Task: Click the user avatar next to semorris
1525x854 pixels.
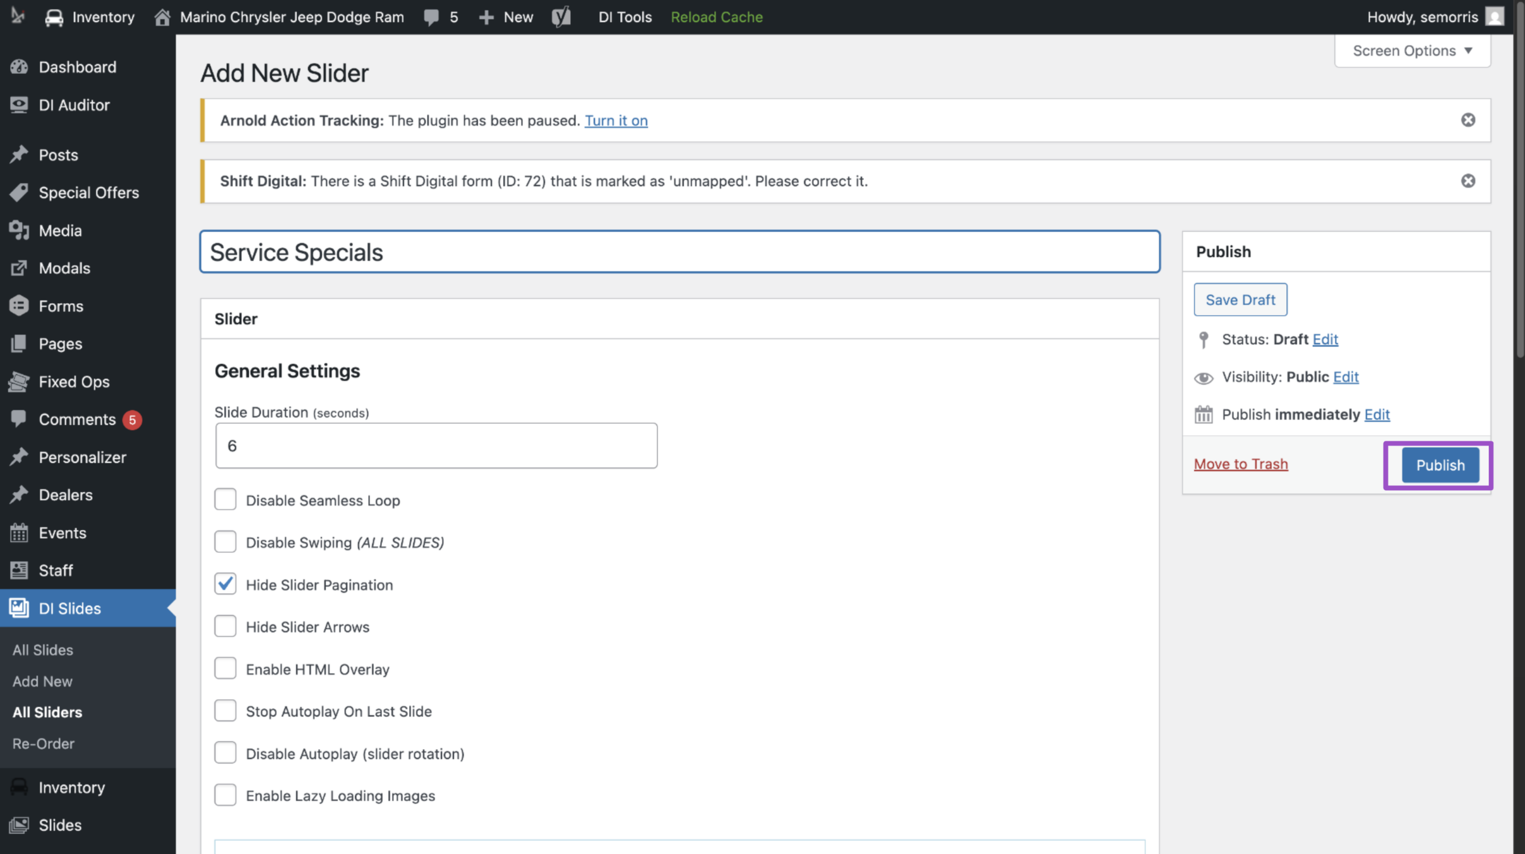Action: pyautogui.click(x=1494, y=17)
